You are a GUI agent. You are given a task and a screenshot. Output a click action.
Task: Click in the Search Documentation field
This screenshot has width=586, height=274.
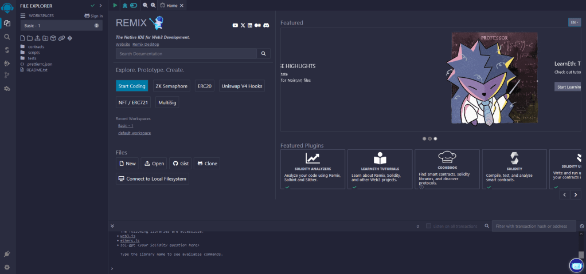click(186, 54)
